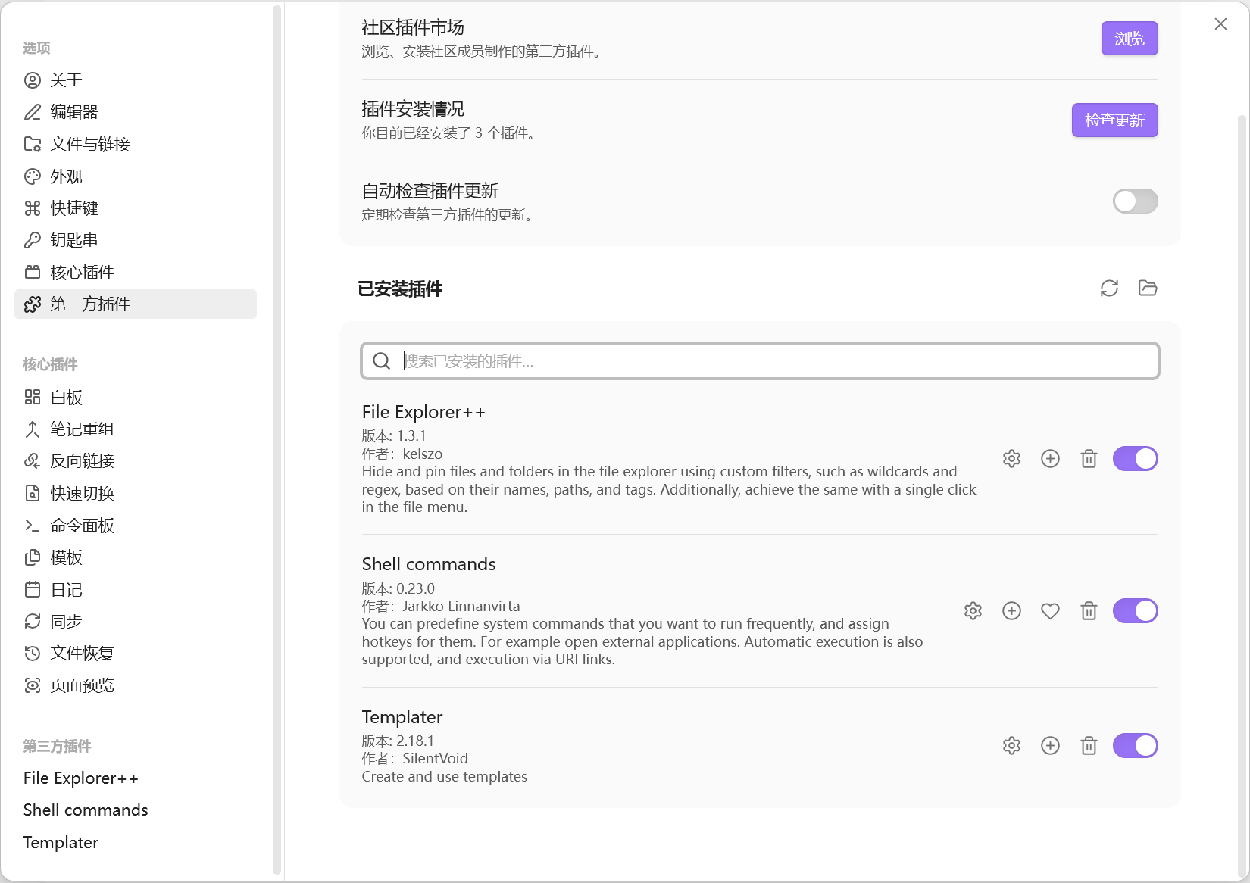Open settings gear for File Explorer++ plugin
The height and width of the screenshot is (883, 1250).
[1011, 459]
